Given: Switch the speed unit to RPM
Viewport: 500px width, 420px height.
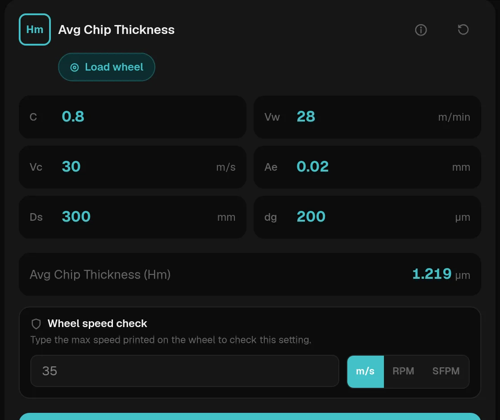Looking at the screenshot, I should point(403,371).
